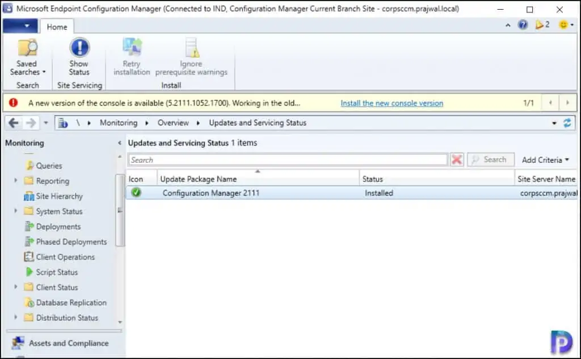Refresh the view using the refresh icon

point(567,123)
